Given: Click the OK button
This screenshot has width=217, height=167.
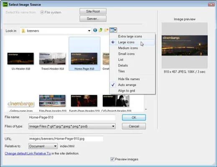Looking at the screenshot, I should tap(134, 118).
